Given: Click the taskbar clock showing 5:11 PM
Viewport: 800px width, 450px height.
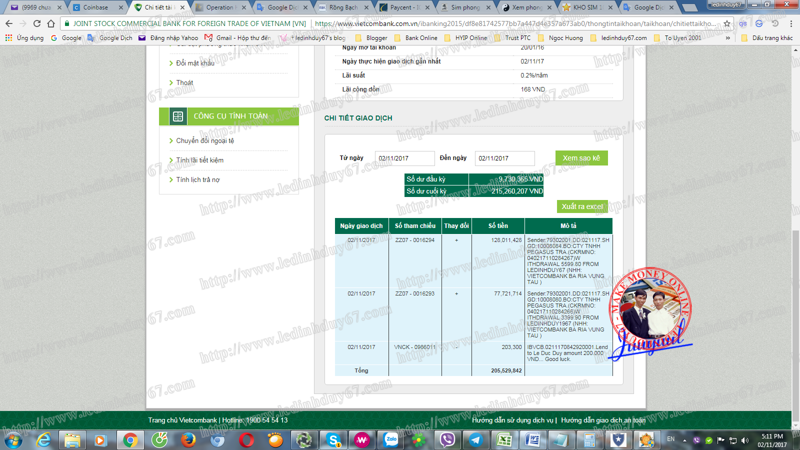Looking at the screenshot, I should pyautogui.click(x=771, y=440).
